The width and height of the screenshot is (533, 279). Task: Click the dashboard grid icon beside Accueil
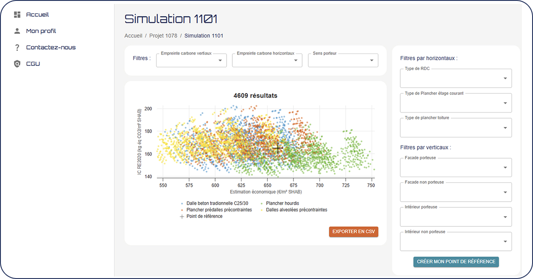coord(17,14)
